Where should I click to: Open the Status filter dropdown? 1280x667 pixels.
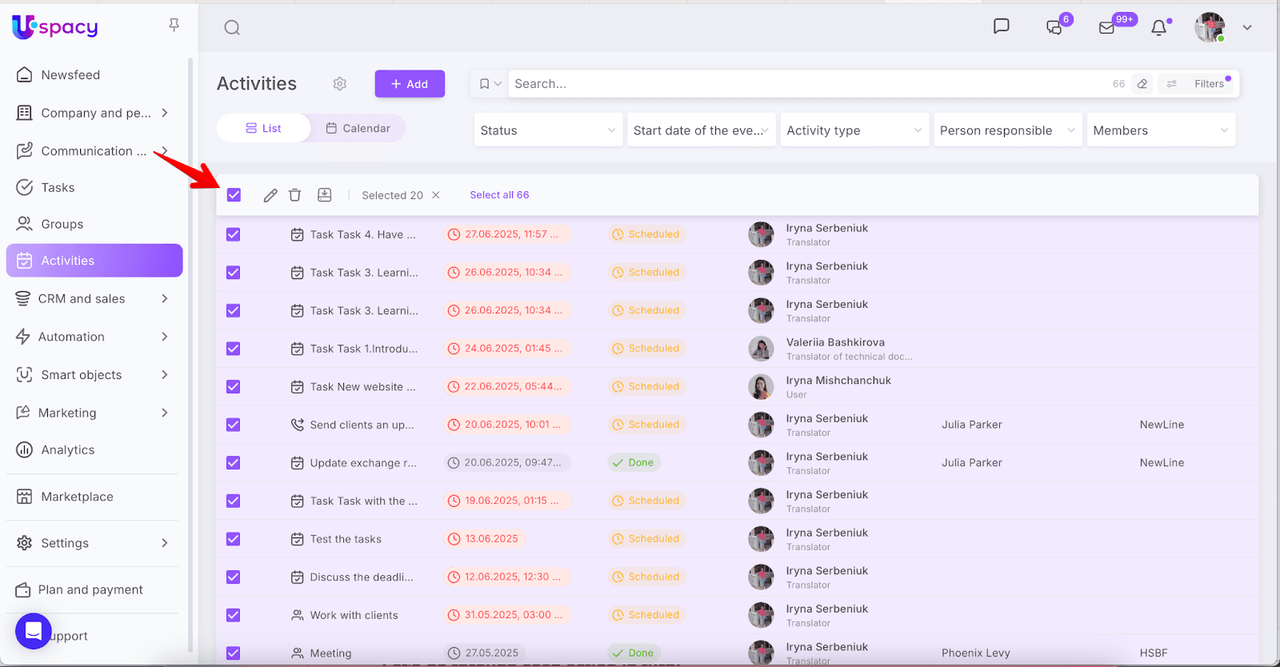coord(547,130)
